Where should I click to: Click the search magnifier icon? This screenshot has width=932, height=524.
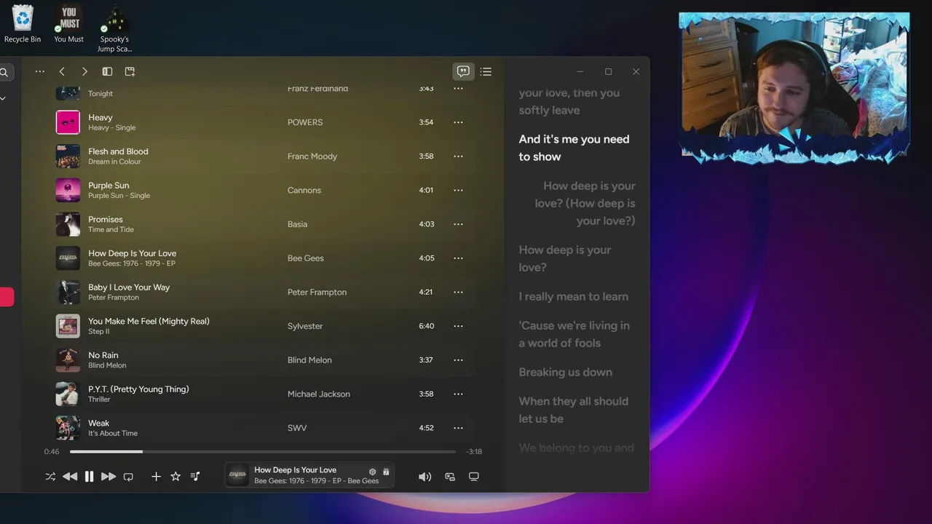point(4,72)
